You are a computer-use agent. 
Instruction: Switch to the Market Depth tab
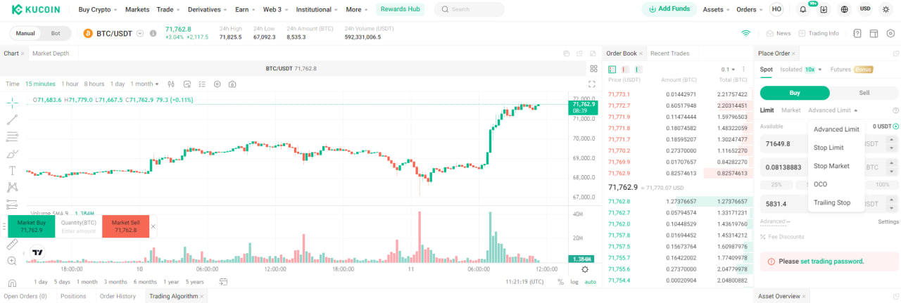coord(51,53)
